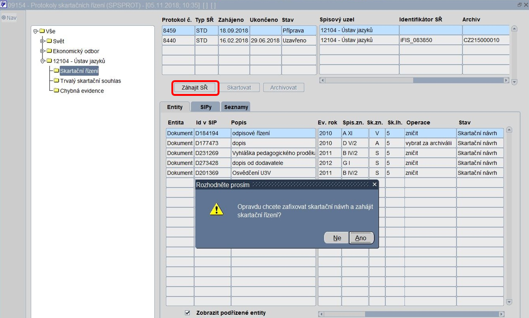Select the Trvalý skartační souhlas folder

(91, 81)
